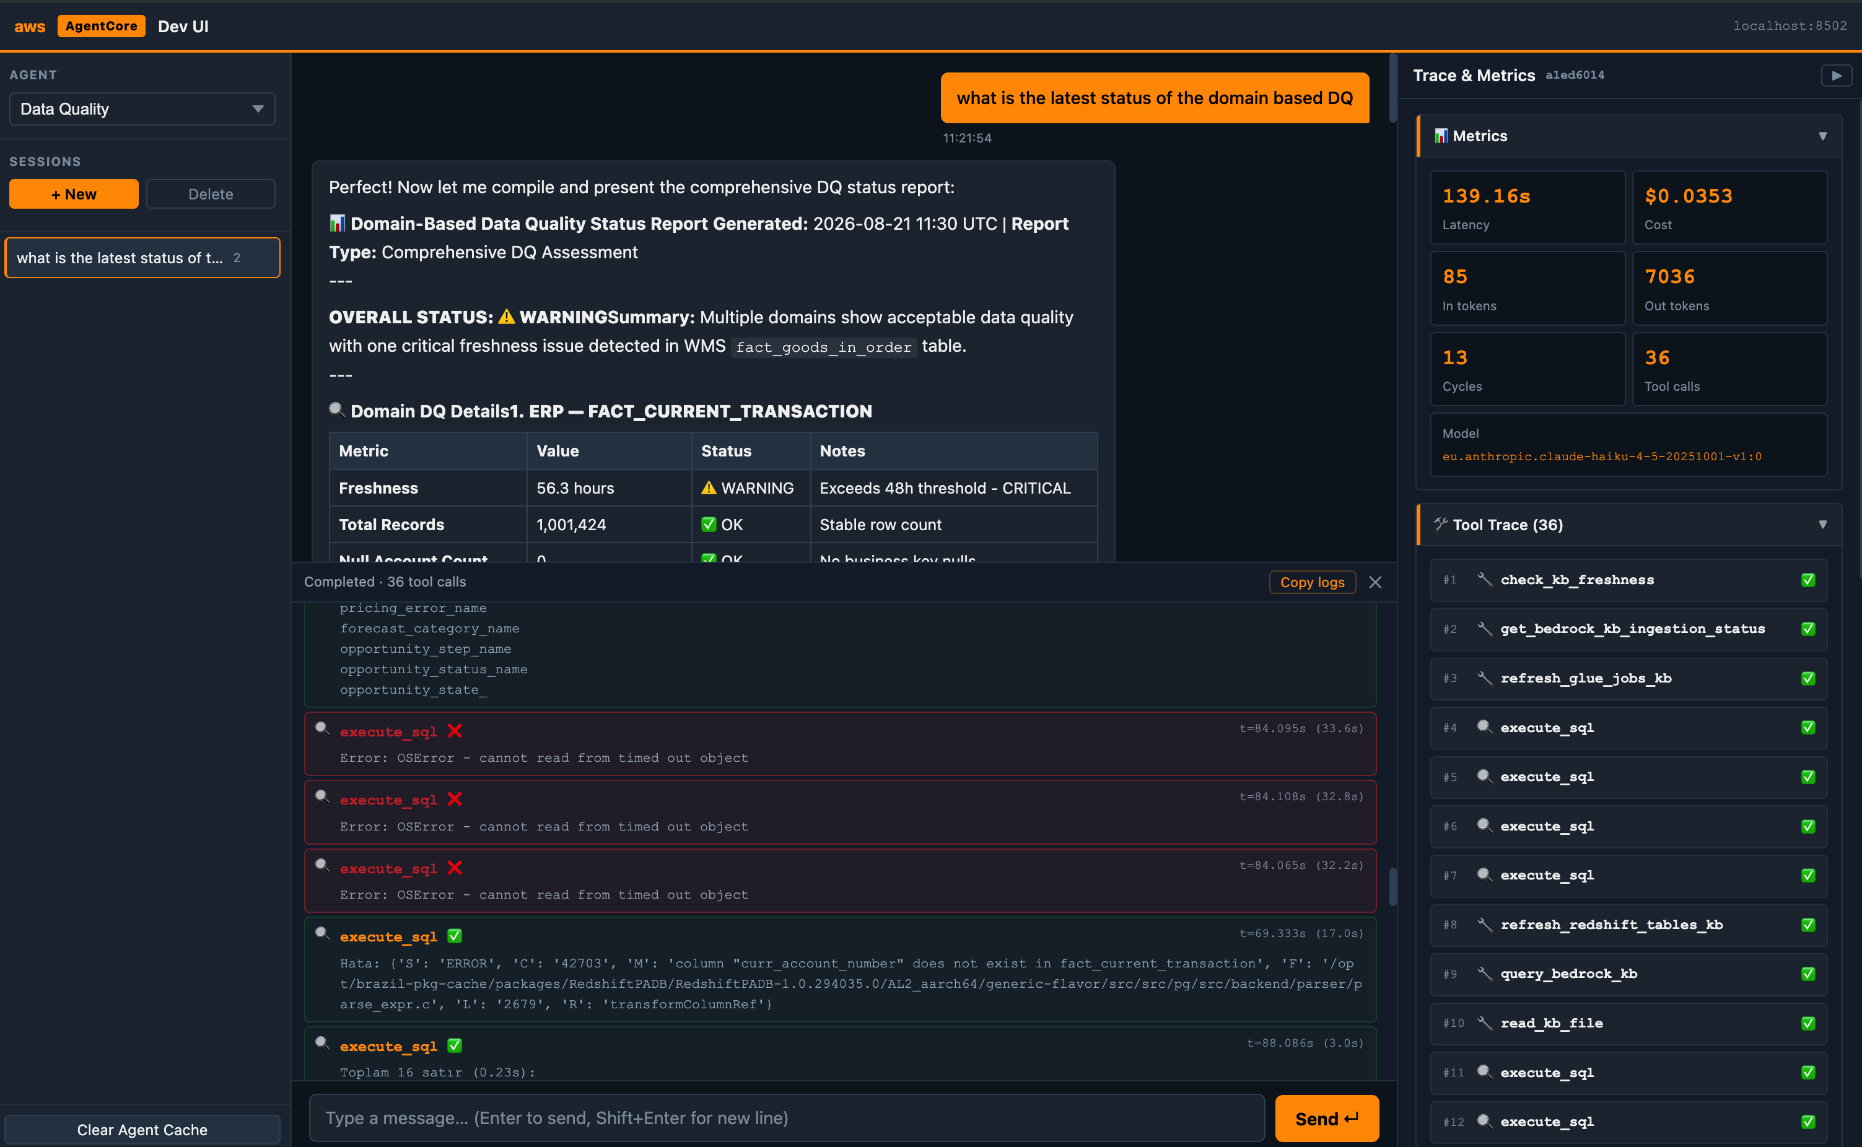Viewport: 1862px width, 1147px height.
Task: Click the red X on execute_sql at t=84.108s
Action: point(455,799)
